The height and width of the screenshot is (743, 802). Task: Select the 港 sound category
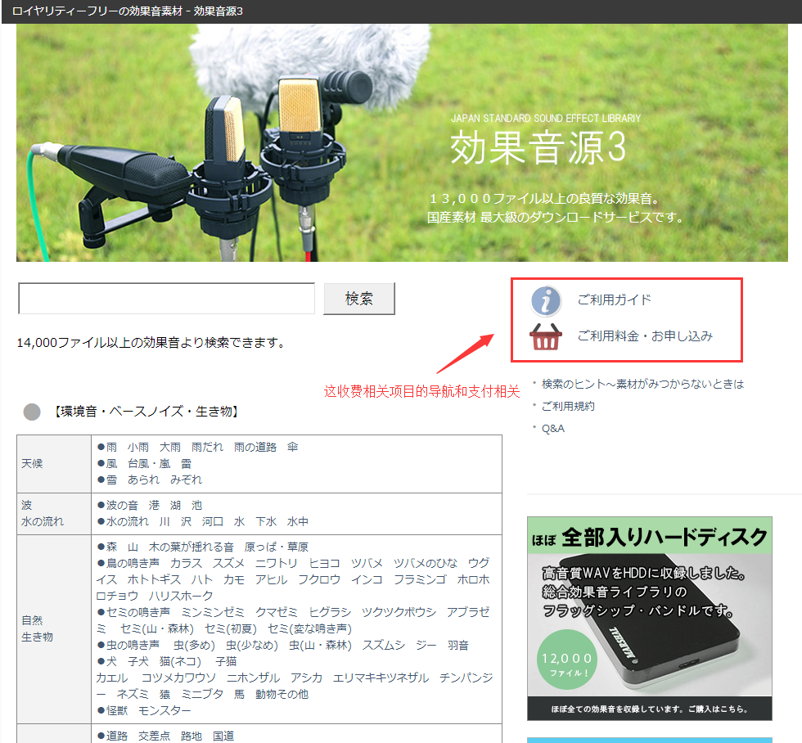click(x=154, y=506)
